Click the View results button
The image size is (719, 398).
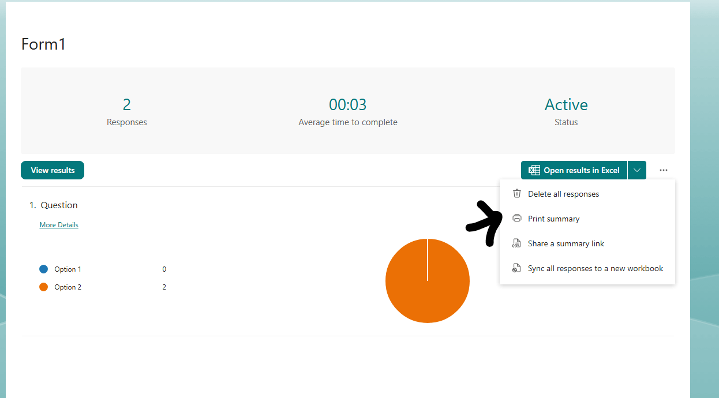53,170
